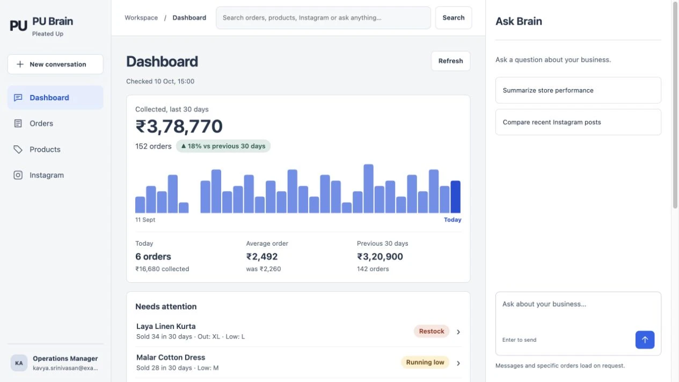Screen dimensions: 679x382
Task: Click the Restock badge
Action: [432, 332]
